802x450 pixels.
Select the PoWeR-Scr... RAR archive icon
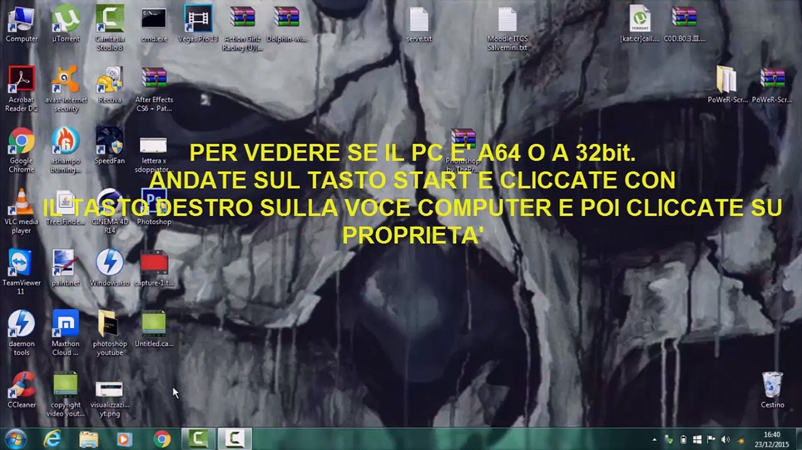tap(772, 84)
